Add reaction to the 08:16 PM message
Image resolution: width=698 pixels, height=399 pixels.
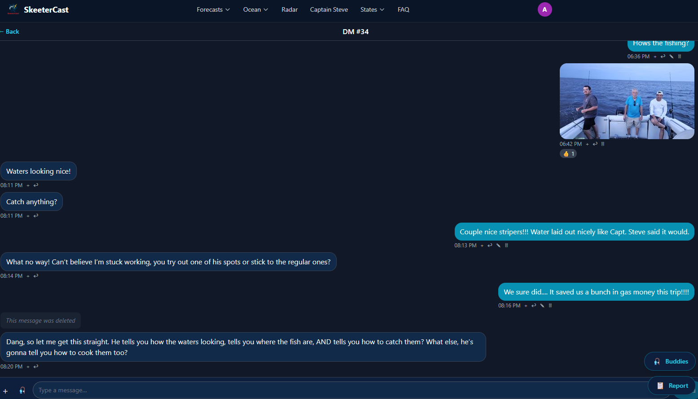point(526,306)
